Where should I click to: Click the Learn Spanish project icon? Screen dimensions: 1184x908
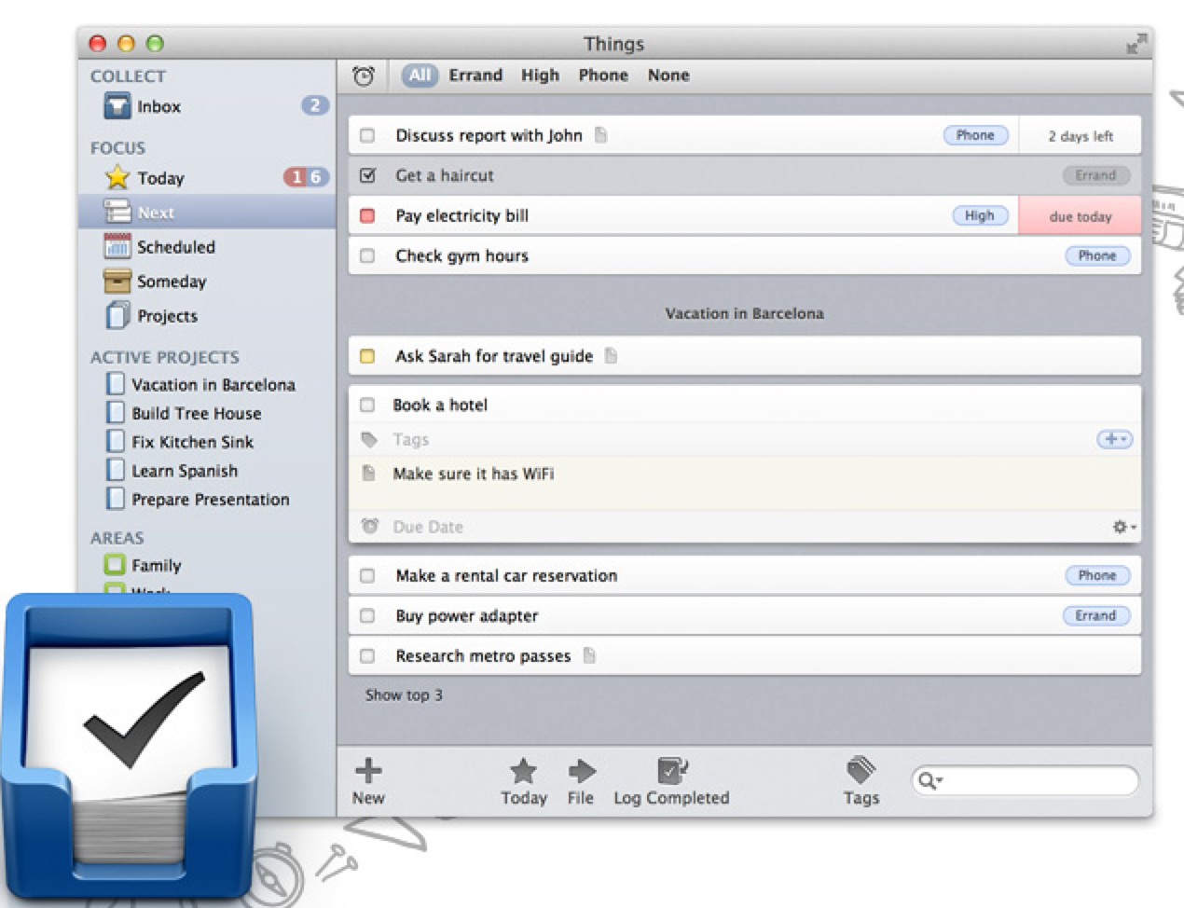tap(116, 471)
